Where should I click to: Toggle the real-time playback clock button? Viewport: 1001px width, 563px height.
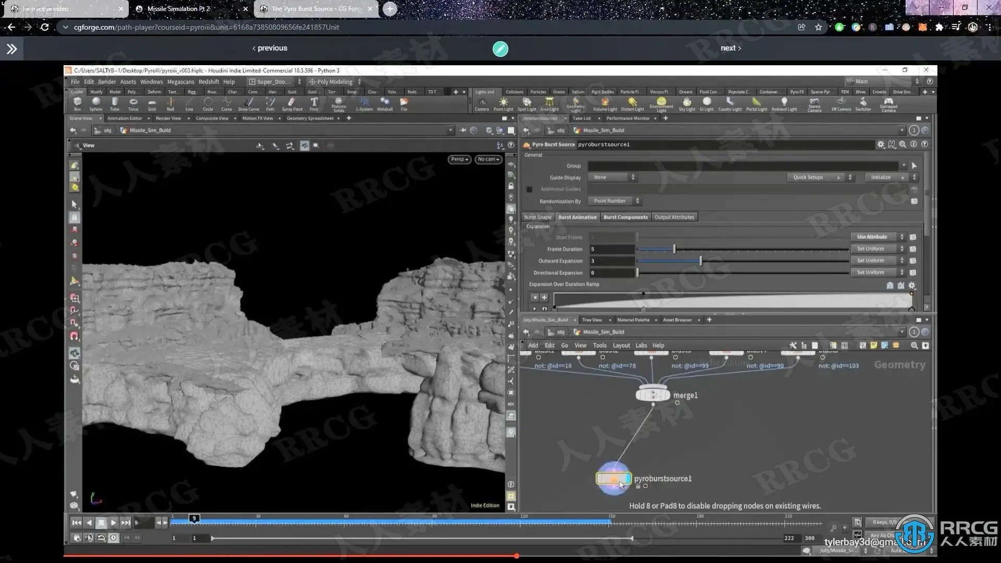click(x=114, y=538)
